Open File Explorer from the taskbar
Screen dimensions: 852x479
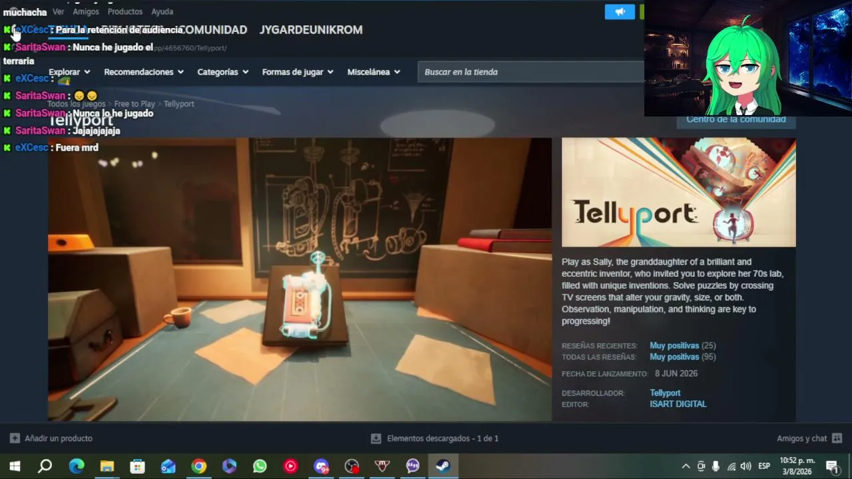pyautogui.click(x=107, y=466)
